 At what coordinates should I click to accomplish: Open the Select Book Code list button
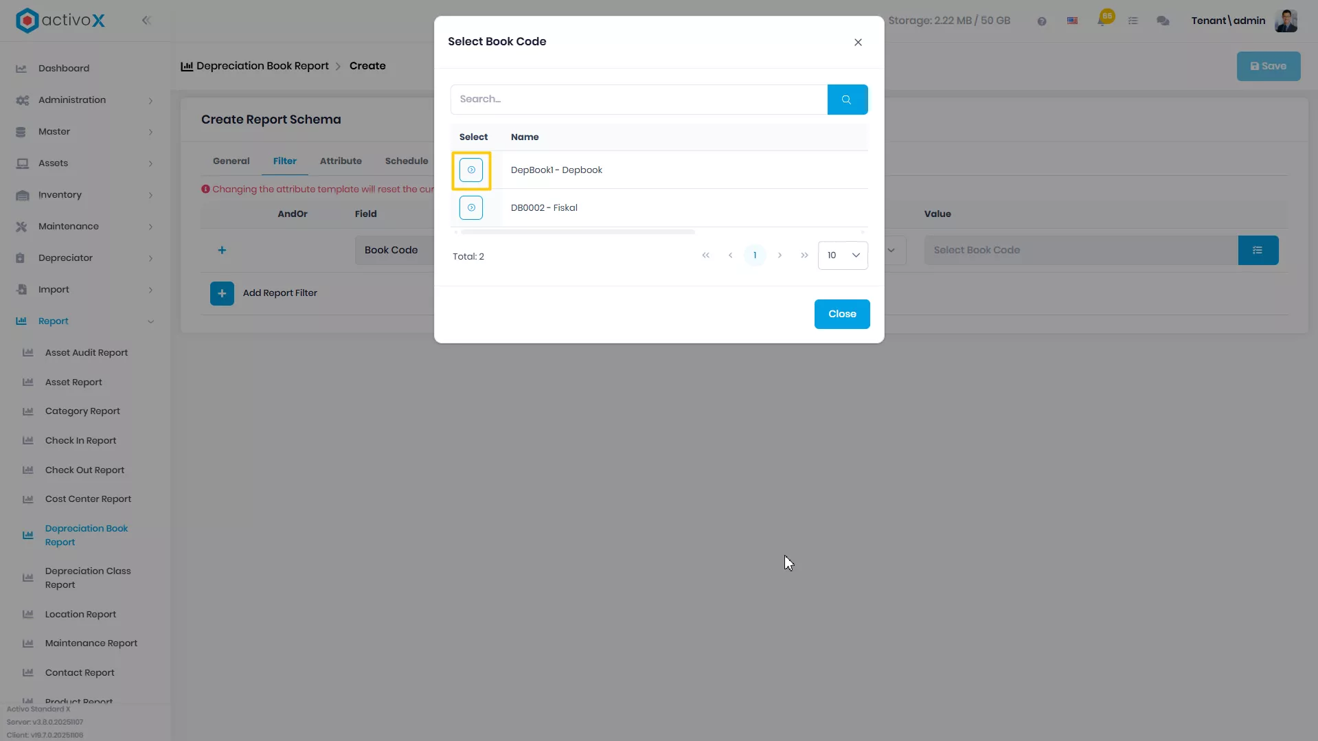(x=1258, y=250)
